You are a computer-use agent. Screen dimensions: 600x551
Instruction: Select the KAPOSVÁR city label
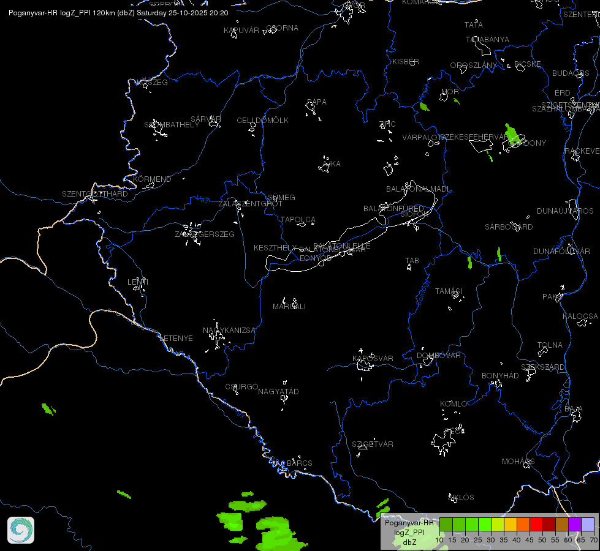(x=373, y=358)
